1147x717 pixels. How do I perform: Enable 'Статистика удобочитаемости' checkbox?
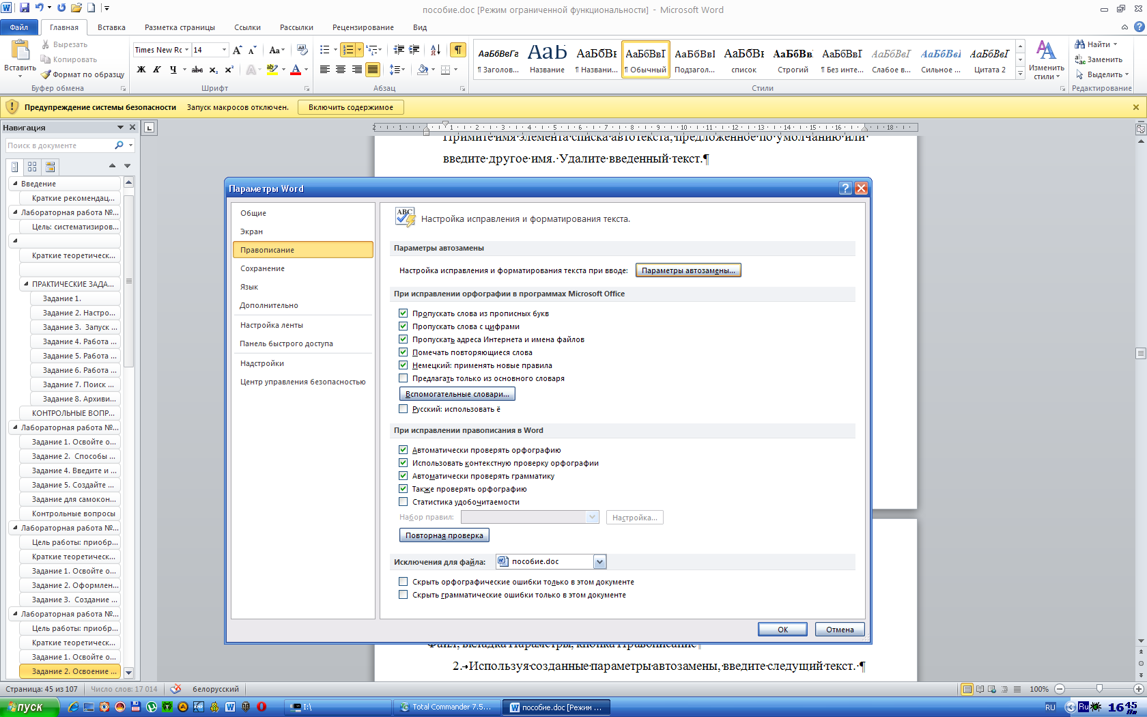[403, 502]
